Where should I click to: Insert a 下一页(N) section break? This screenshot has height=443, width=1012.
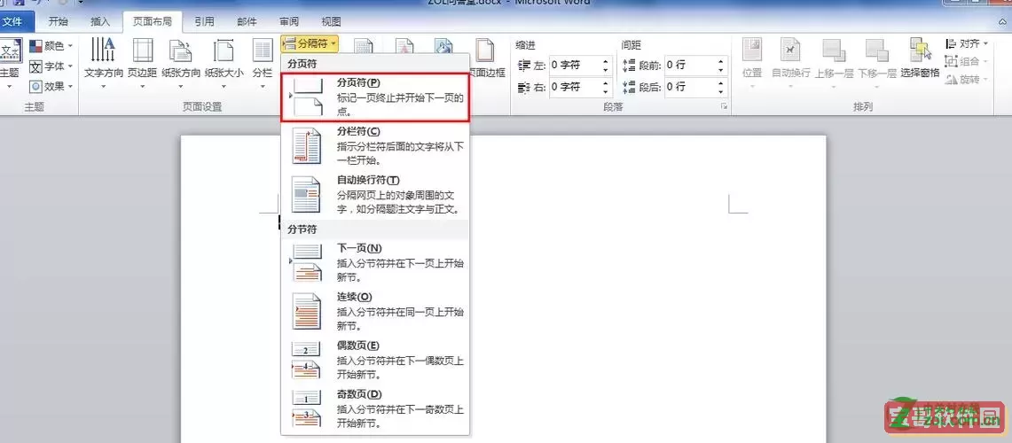[x=375, y=262]
